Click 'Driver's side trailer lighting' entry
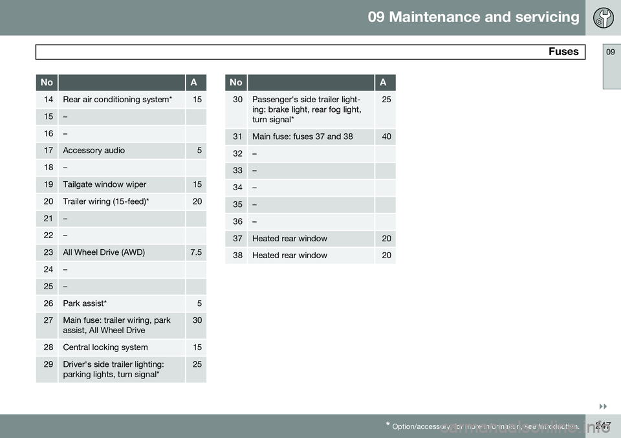Viewport: 621px width, 438px height. 113,369
